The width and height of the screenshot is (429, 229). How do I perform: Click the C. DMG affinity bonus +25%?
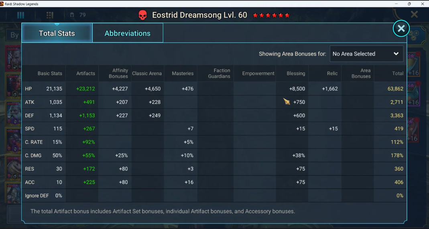[x=121, y=155]
